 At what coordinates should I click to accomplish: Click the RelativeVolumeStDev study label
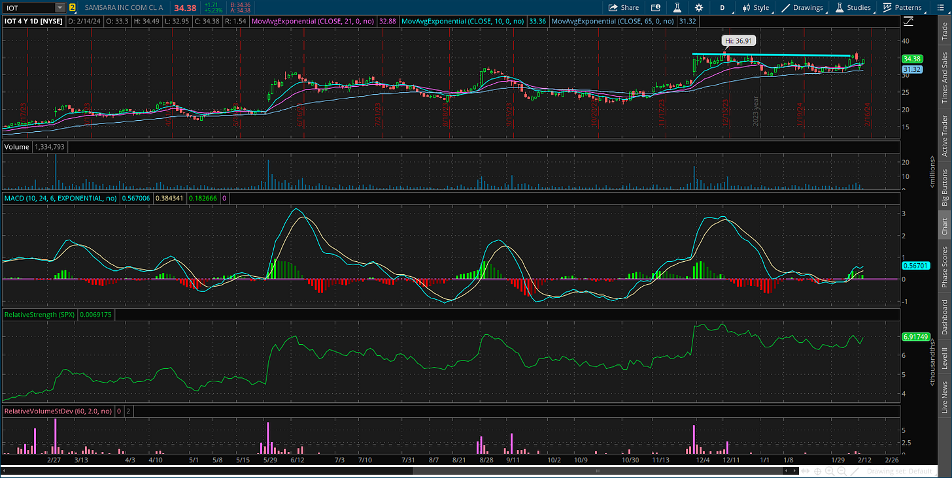tap(58, 411)
